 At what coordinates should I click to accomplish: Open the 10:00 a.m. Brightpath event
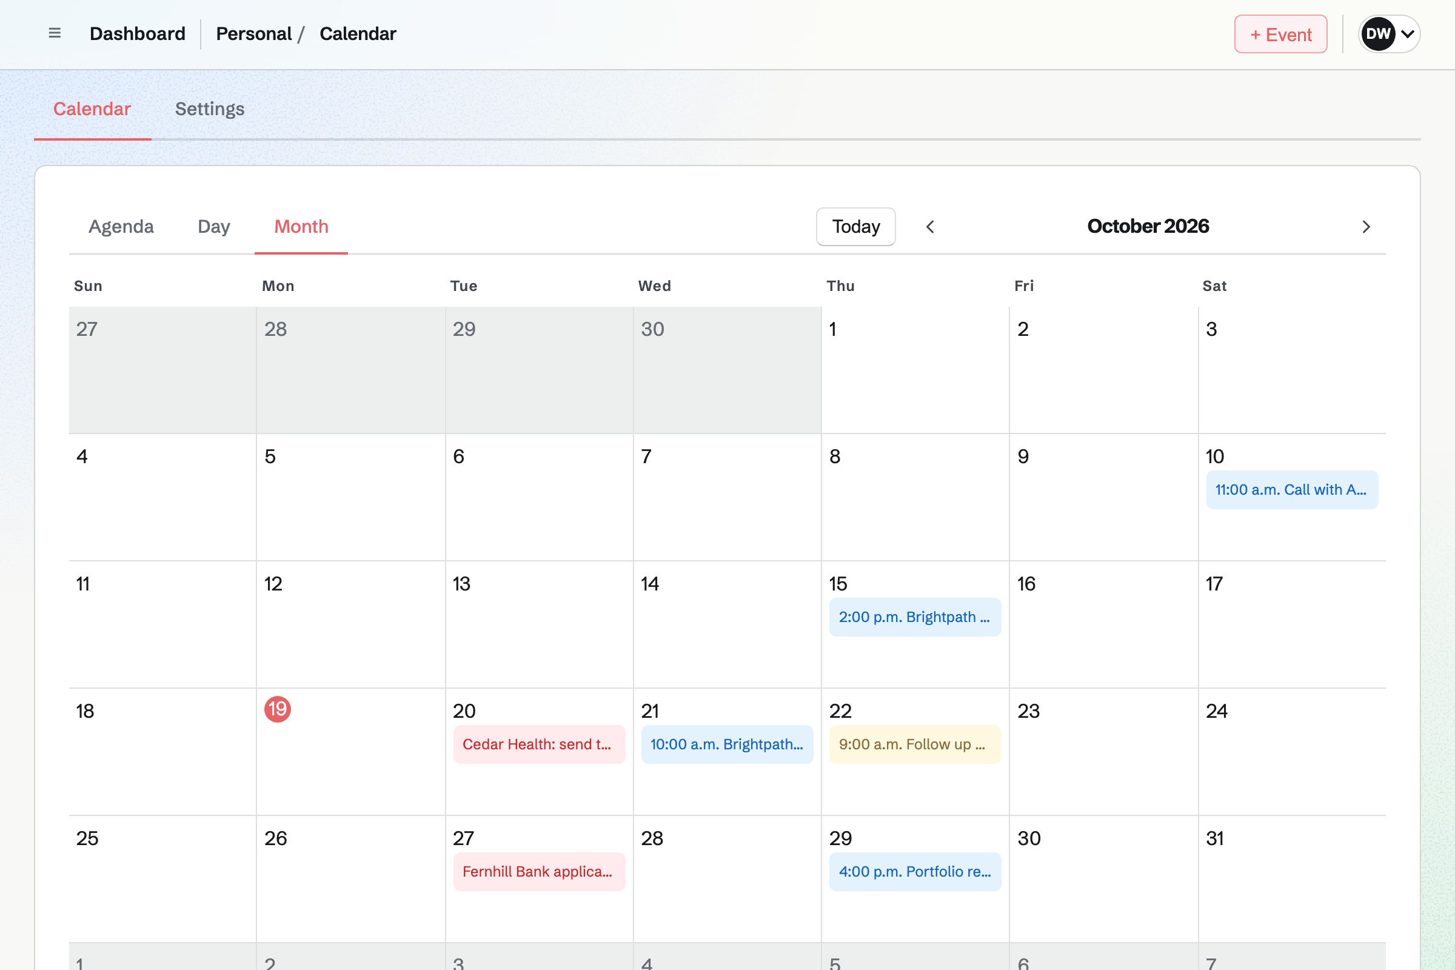click(x=727, y=745)
